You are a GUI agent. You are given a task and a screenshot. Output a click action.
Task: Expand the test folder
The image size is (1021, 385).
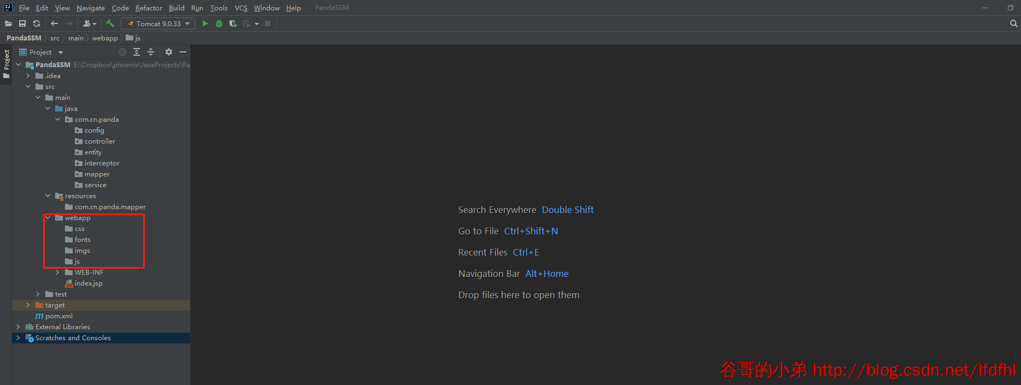(x=38, y=294)
